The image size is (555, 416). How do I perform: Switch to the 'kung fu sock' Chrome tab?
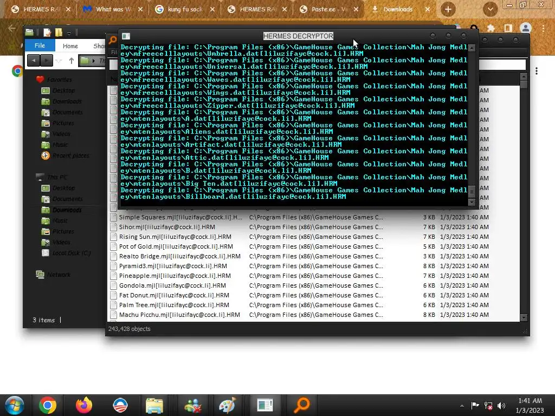coord(184,10)
